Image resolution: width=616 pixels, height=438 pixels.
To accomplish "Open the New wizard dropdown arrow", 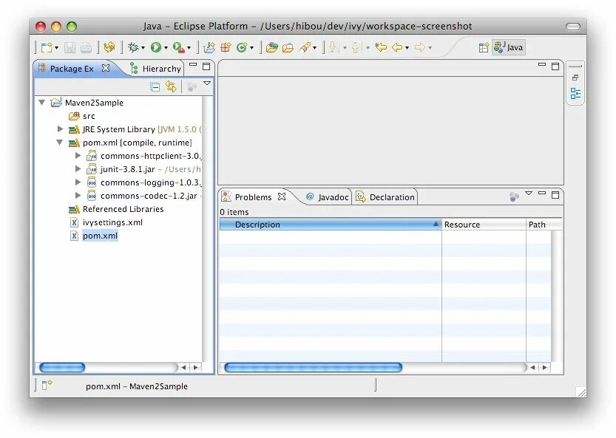I will coord(56,48).
